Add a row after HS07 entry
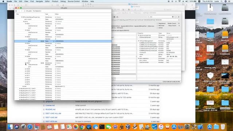Screen dimensions: 233x131 click(x=42, y=63)
